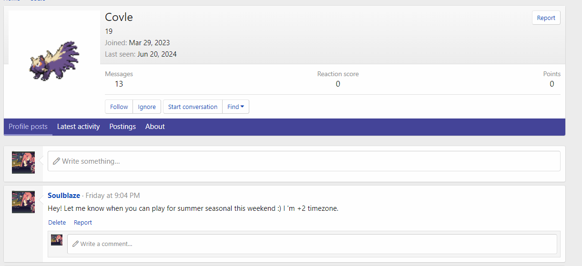Click the Joined Mar 29, 2023 date

(149, 43)
